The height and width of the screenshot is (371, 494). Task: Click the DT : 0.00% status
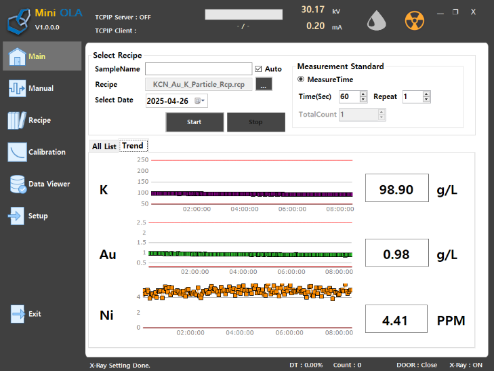coord(306,365)
